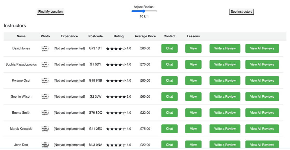This screenshot has height=150, width=290.
Task: Write a review for John Doe
Action: pos(225,145)
